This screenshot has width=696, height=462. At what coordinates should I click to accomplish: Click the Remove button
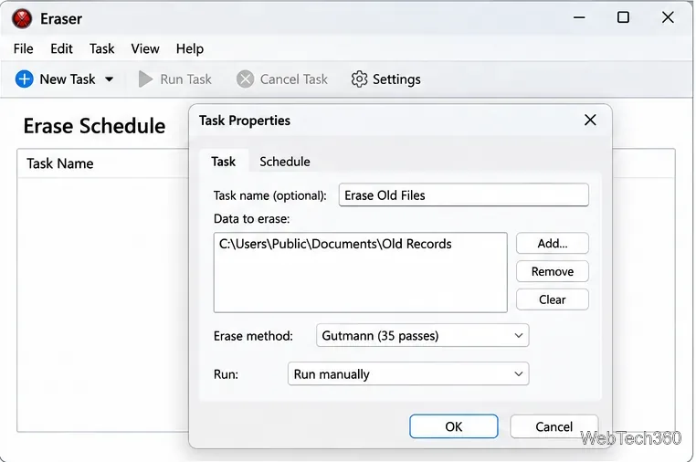click(553, 271)
